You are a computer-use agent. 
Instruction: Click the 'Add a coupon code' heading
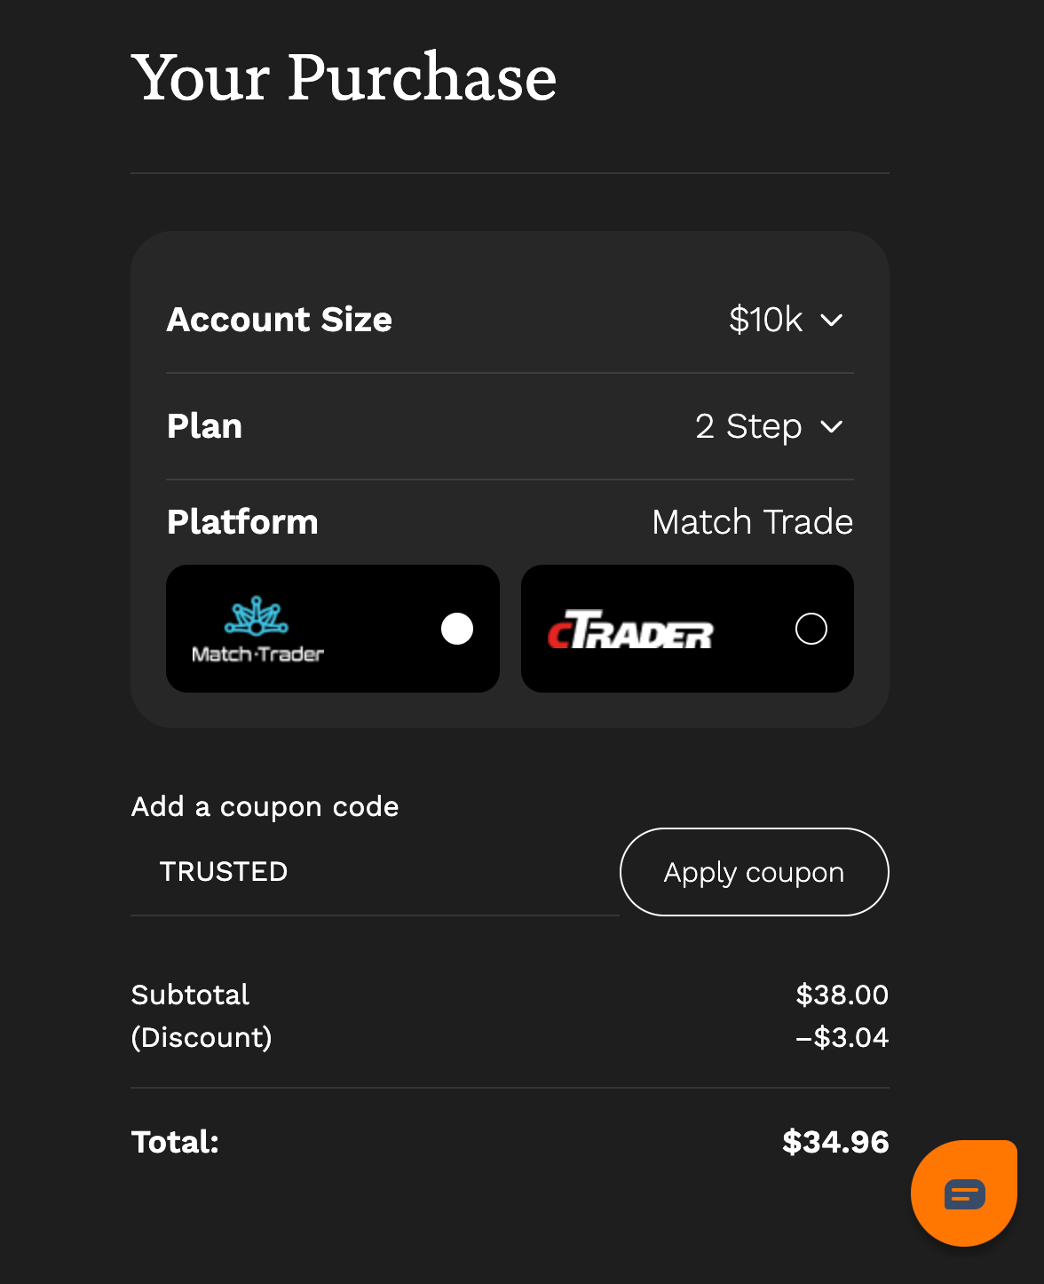click(265, 806)
